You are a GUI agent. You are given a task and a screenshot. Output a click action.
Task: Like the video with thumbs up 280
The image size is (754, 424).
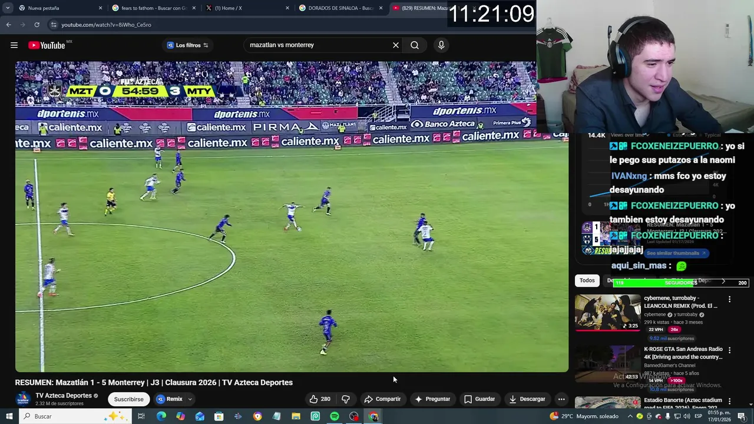pyautogui.click(x=320, y=399)
